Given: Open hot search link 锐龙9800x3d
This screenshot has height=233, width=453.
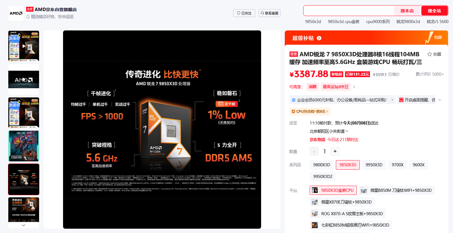Looking at the screenshot, I should 408,22.
